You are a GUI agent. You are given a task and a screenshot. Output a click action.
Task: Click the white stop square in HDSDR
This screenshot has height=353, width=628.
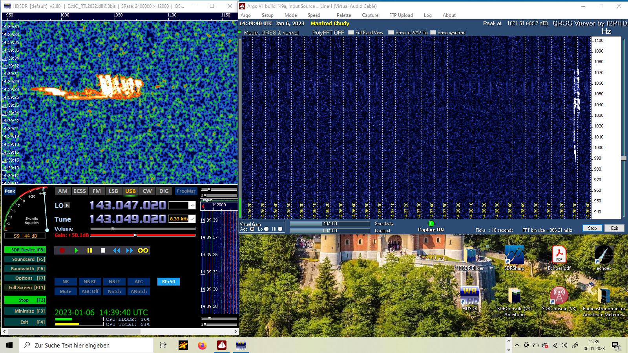103,250
